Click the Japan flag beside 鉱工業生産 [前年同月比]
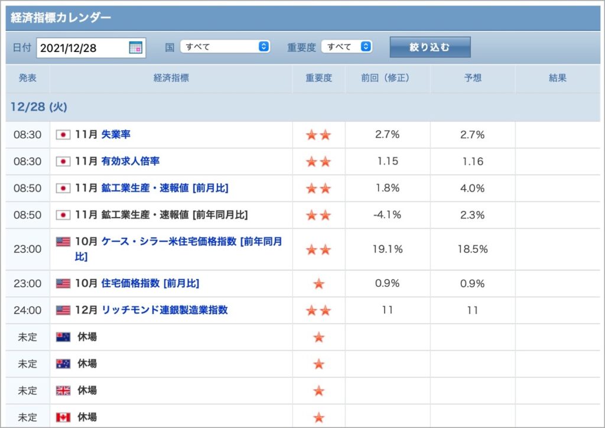Screen dimensions: 605x428 click(63, 215)
